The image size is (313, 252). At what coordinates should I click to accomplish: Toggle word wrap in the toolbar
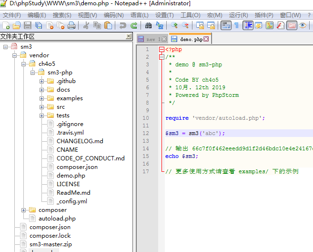coord(226,25)
